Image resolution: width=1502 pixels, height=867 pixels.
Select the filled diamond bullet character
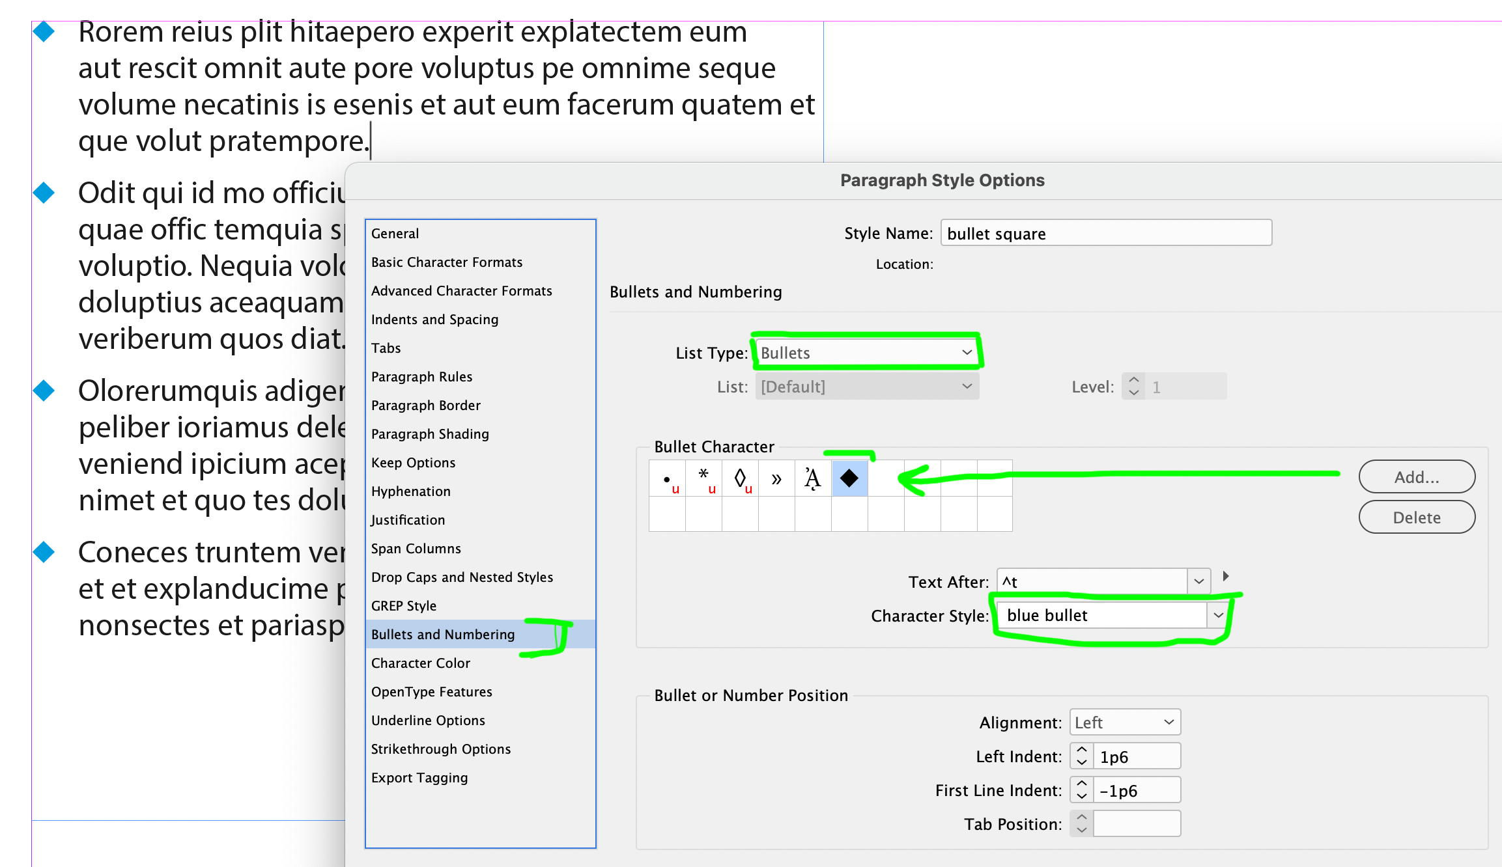(849, 478)
